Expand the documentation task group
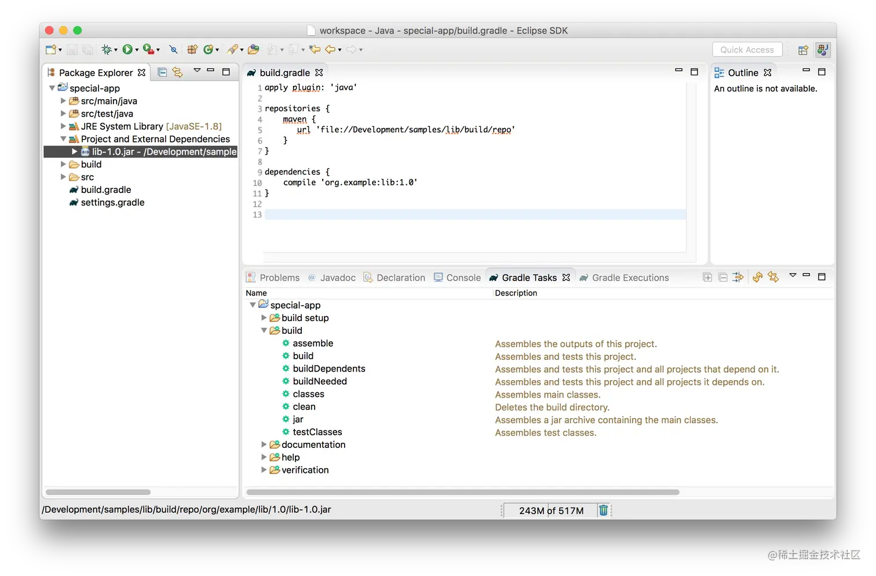Screen dimensions: 876x576 tap(264, 444)
